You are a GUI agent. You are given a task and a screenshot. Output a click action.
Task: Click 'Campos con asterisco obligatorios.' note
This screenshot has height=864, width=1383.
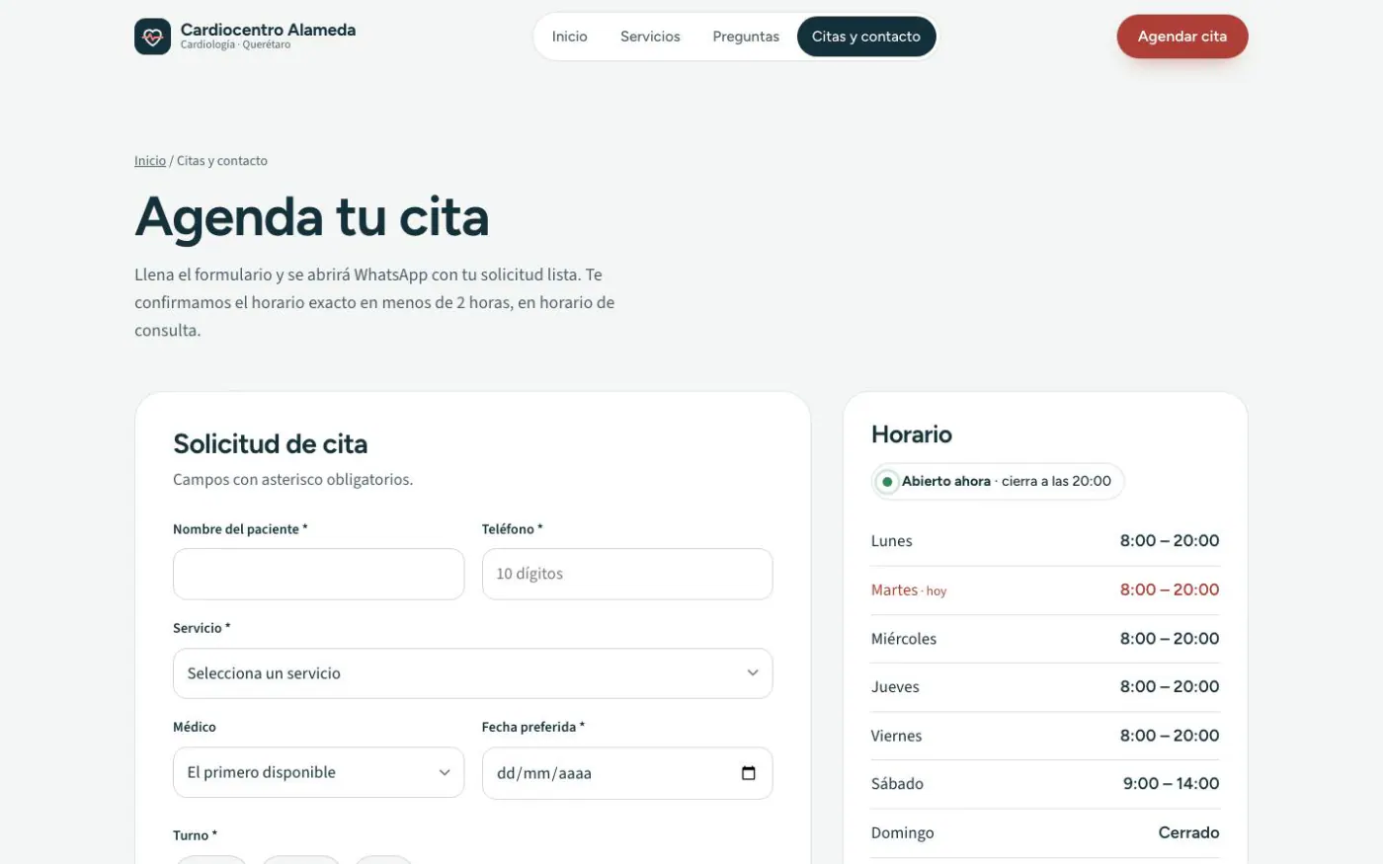(293, 480)
